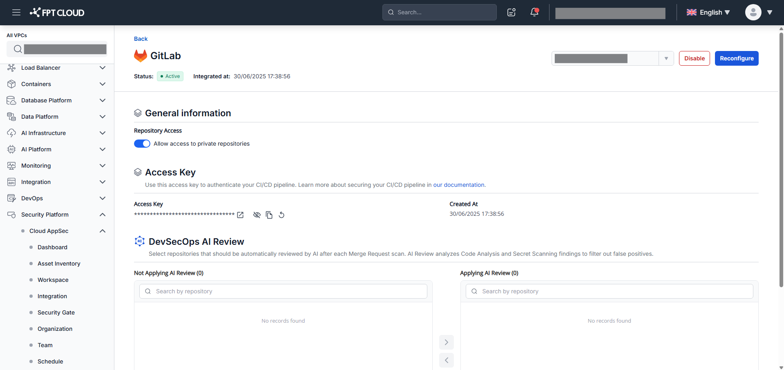Focus search in Not Applying AI Review
784x370 pixels.
click(283, 291)
